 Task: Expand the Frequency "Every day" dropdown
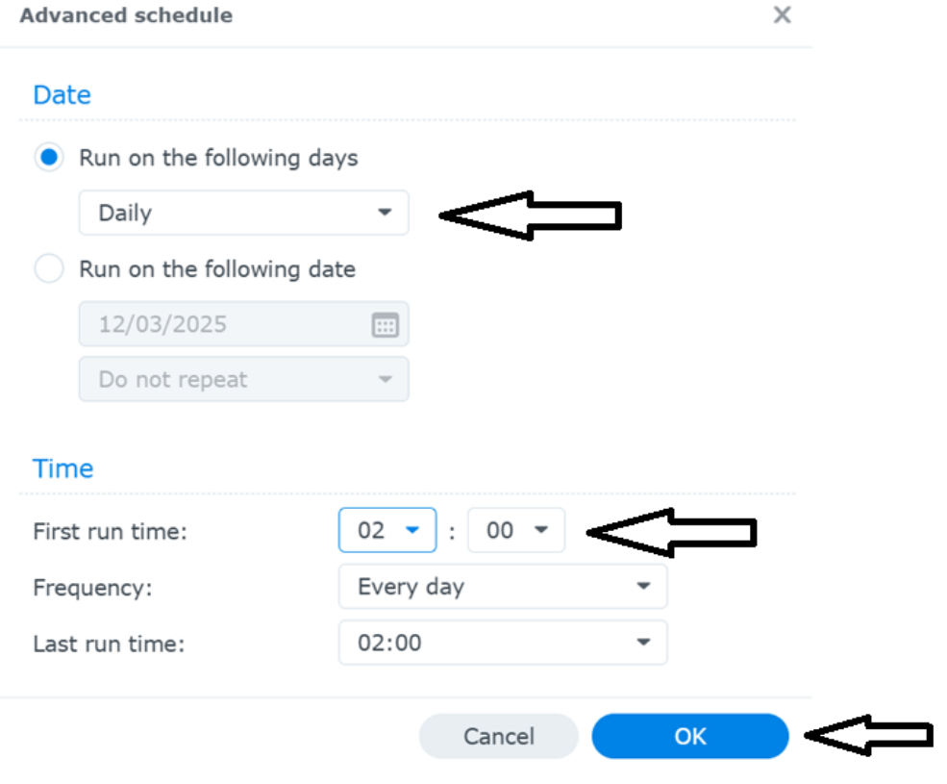(503, 587)
